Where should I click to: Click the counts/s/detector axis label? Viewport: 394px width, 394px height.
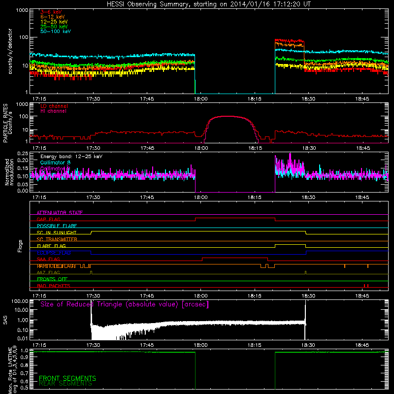coord(10,52)
